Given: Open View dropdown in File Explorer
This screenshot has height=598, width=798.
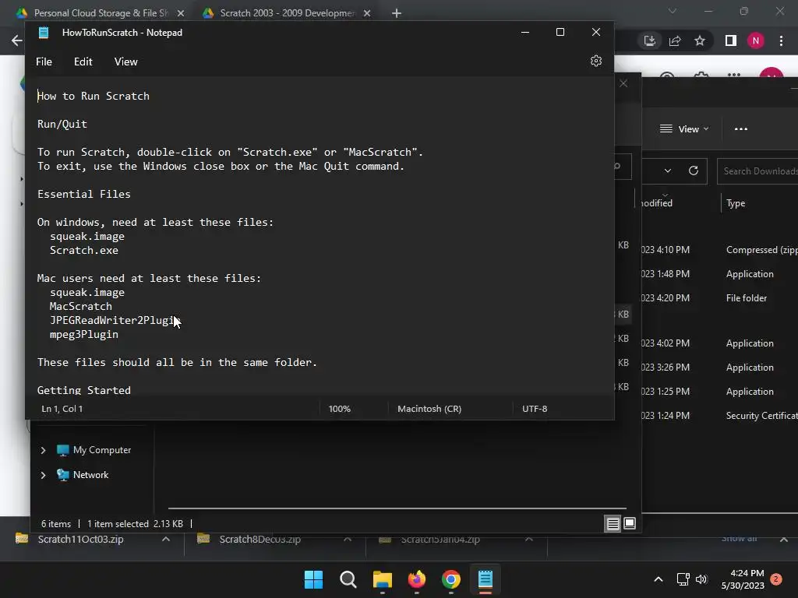Looking at the screenshot, I should [x=684, y=129].
